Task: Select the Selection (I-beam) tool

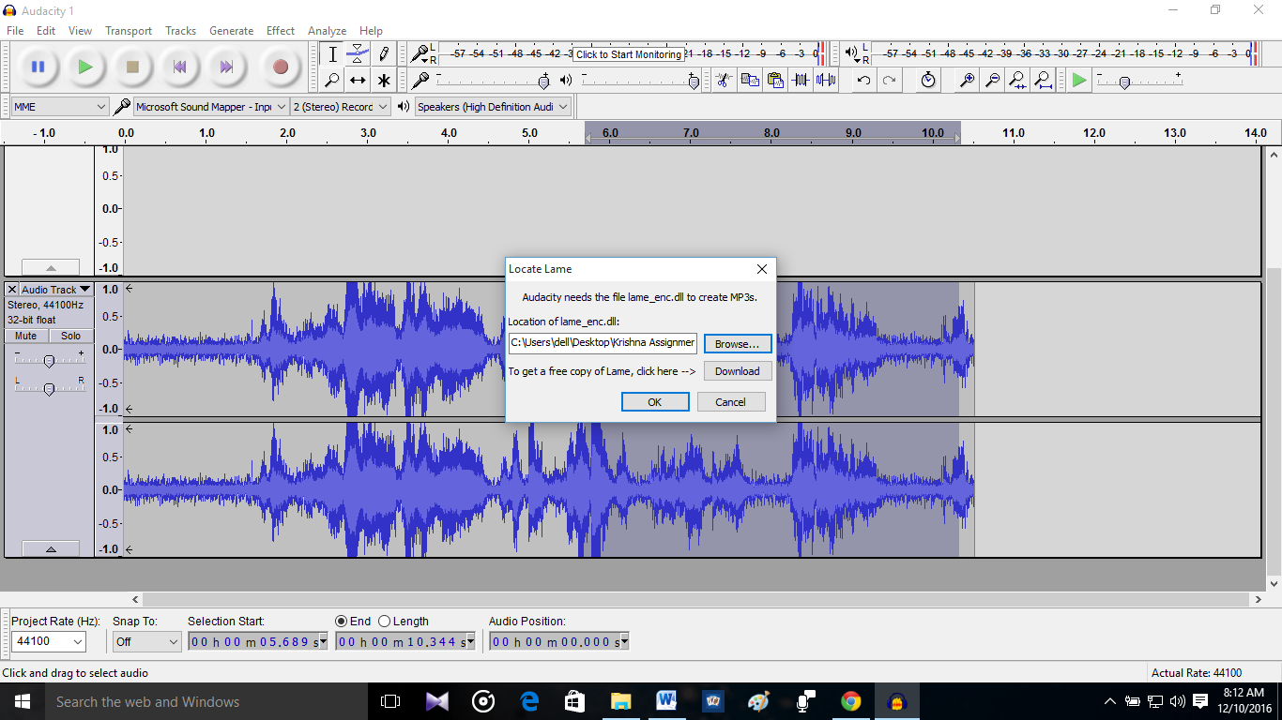Action: [x=332, y=54]
